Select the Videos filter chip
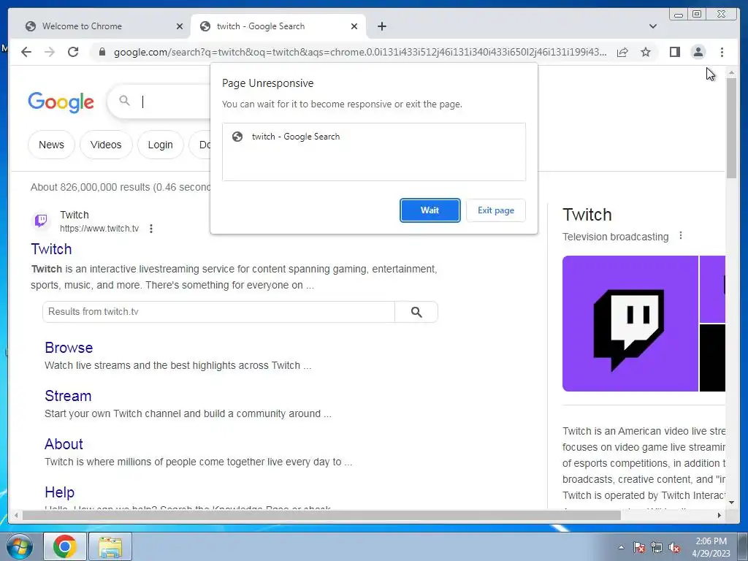The height and width of the screenshot is (561, 748). tap(106, 145)
